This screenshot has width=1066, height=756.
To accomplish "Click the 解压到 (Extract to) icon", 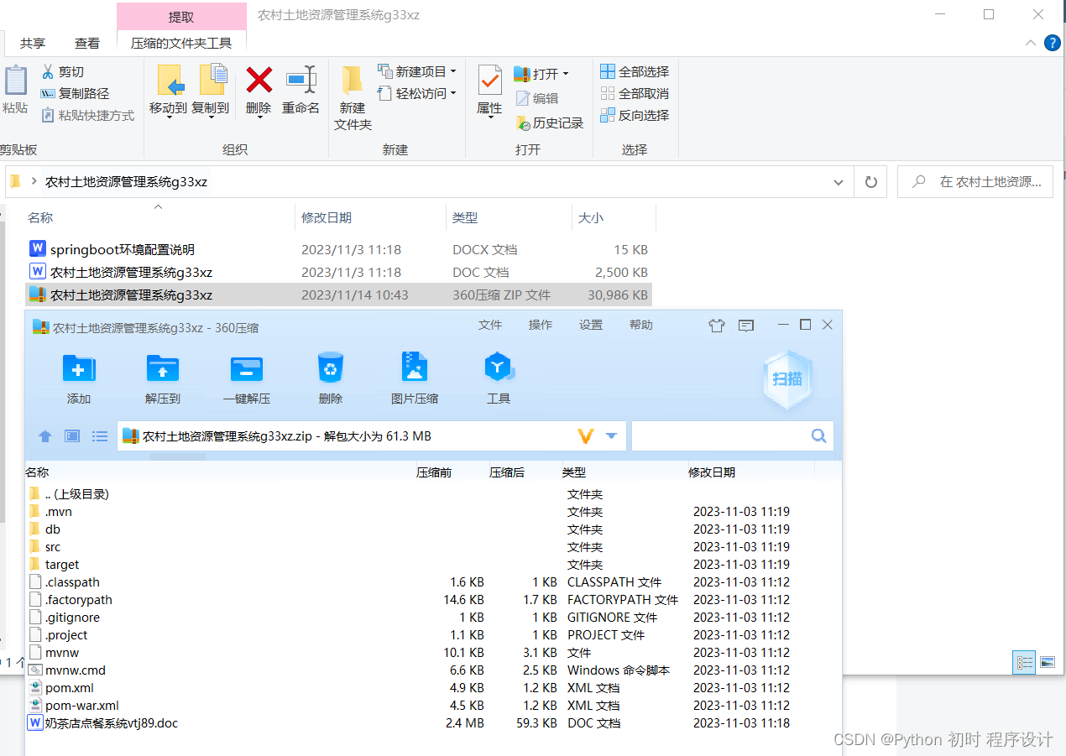I will click(x=163, y=368).
